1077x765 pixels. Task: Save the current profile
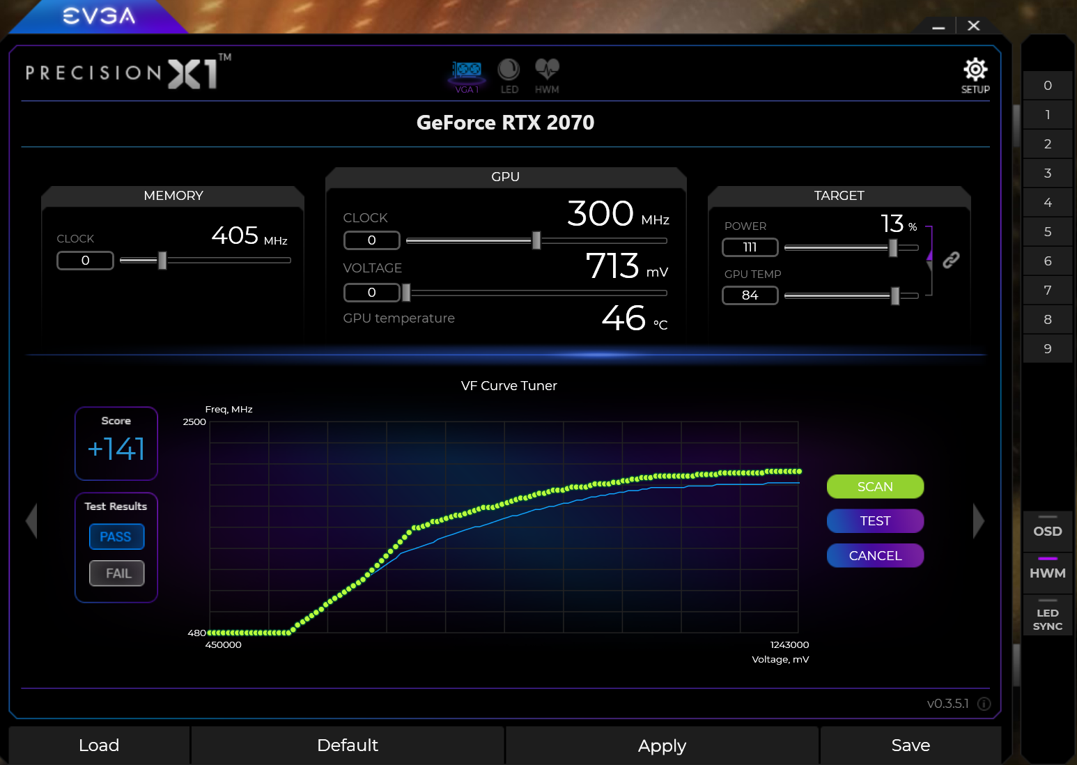911,745
